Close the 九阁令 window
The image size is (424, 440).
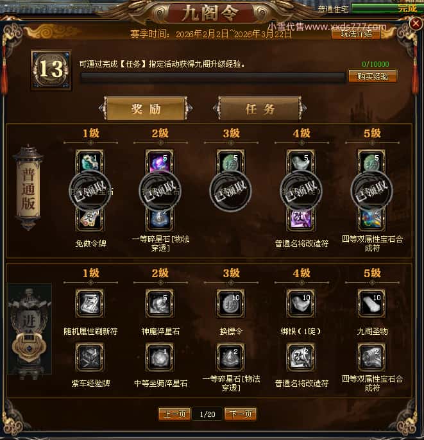(416, 24)
